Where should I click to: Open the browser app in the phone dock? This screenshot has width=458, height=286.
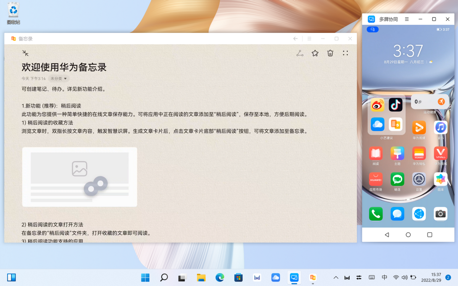click(419, 214)
